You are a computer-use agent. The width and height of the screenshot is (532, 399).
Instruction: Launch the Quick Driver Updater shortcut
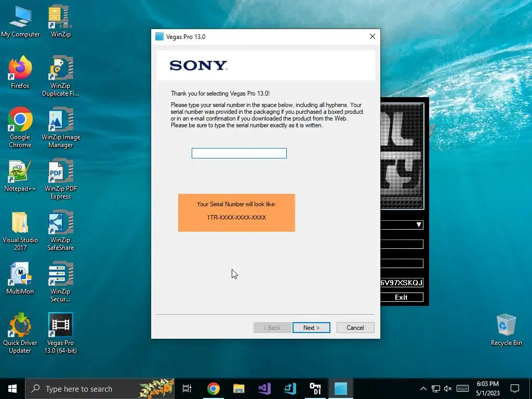coord(20,333)
